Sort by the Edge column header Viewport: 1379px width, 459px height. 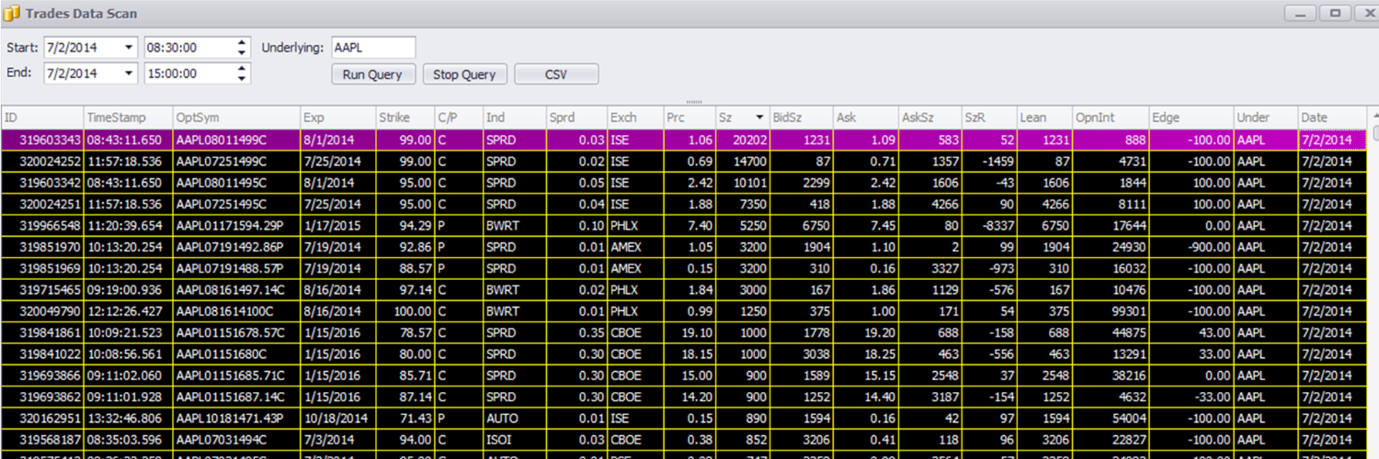(1191, 118)
